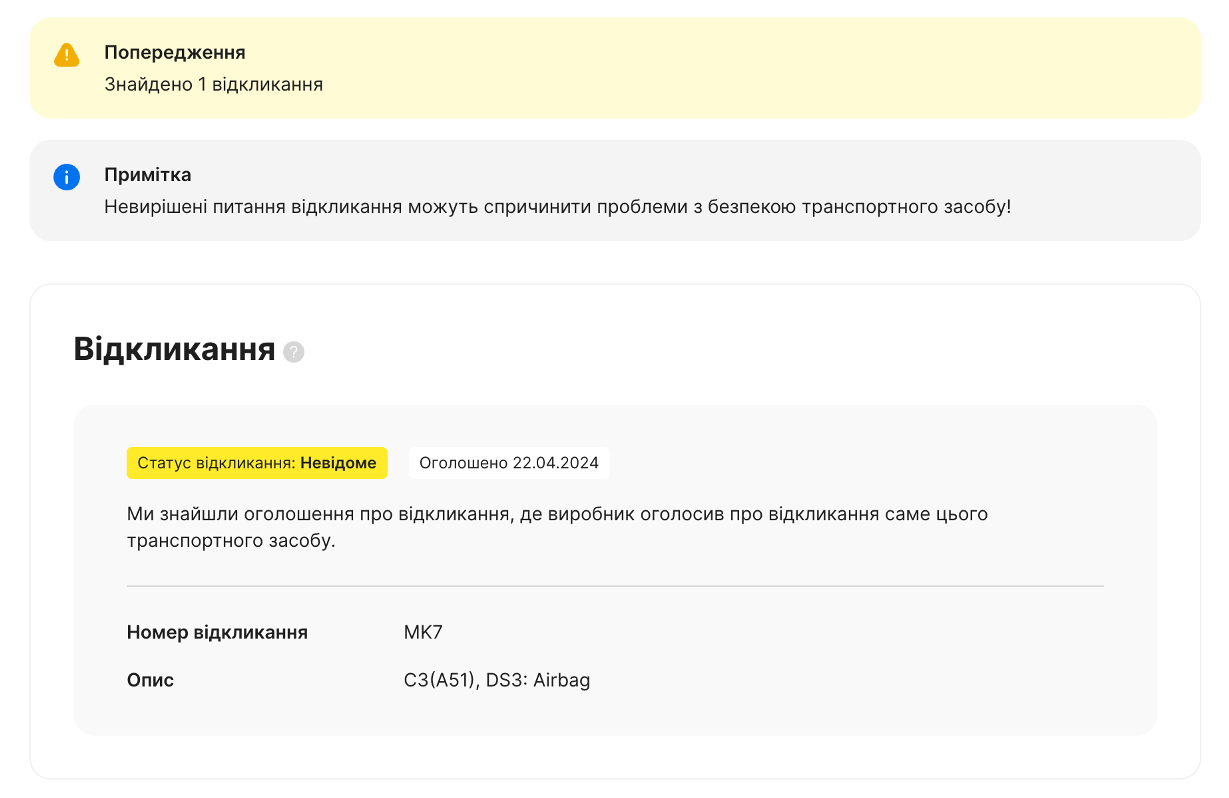Screen dimensions: 1229x798
Task: Click the recall number value MK7
Action: (x=423, y=632)
